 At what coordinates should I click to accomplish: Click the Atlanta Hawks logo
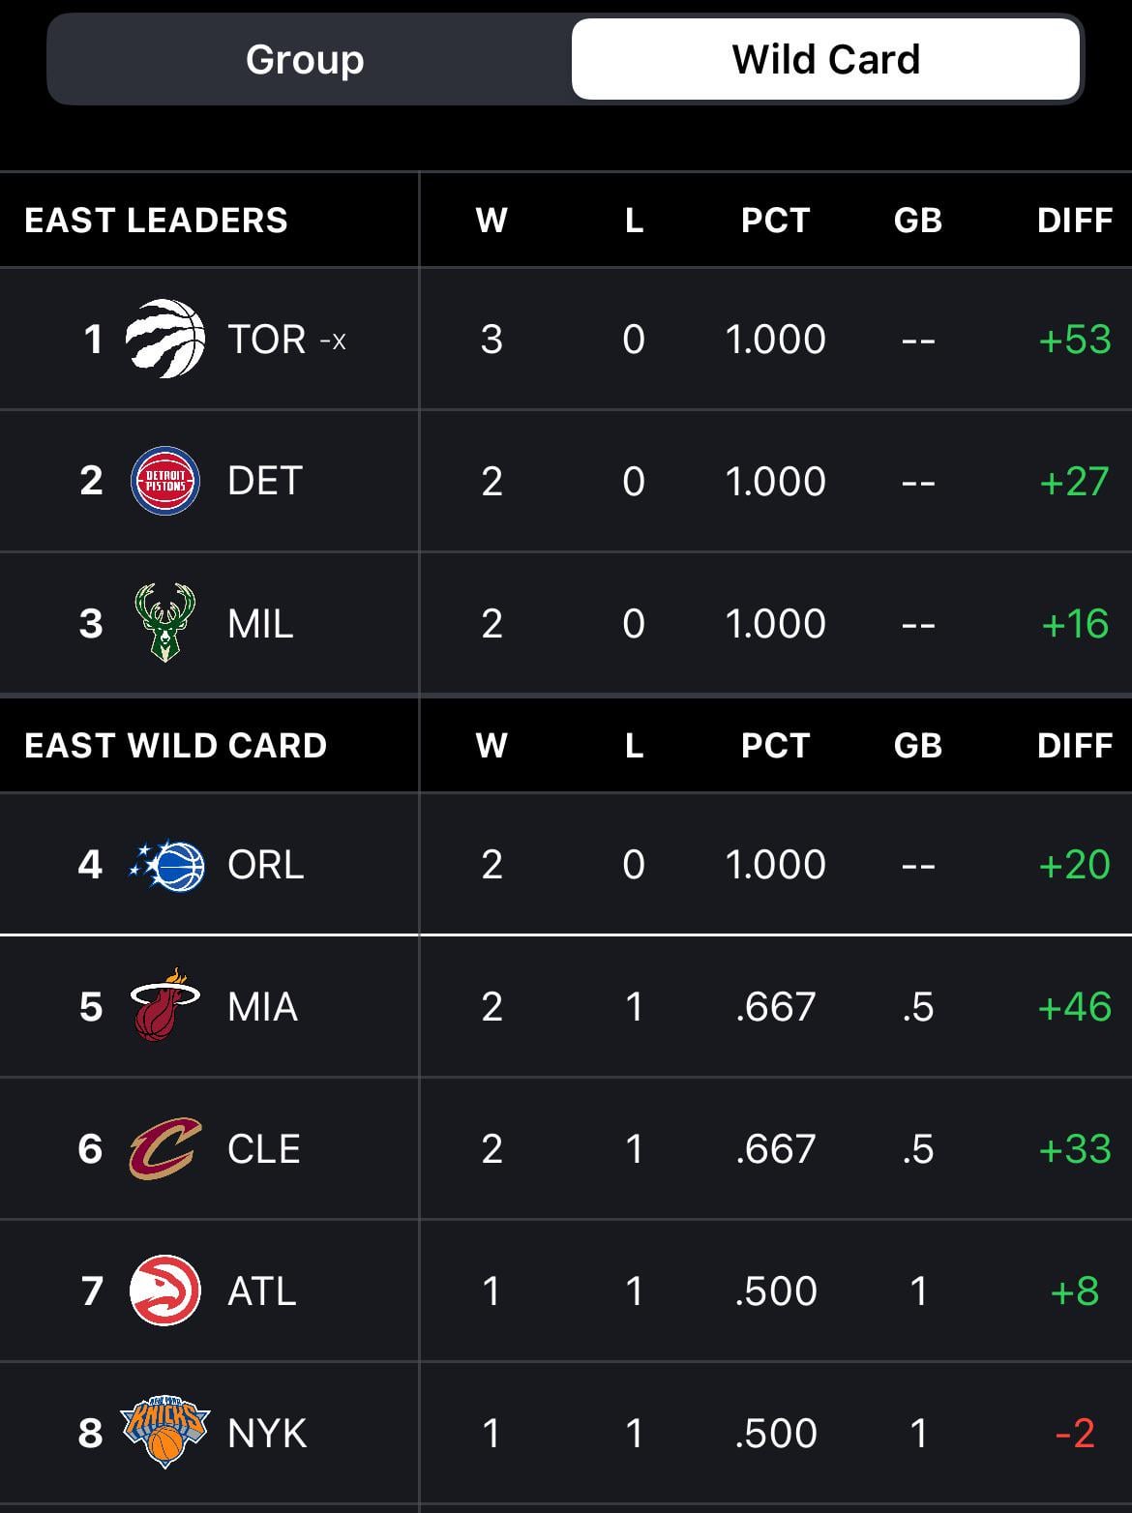pyautogui.click(x=165, y=1290)
